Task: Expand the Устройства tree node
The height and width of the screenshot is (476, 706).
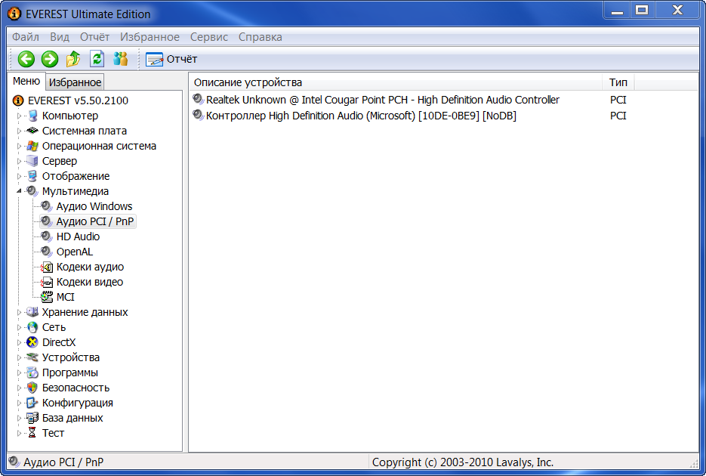Action: 19,357
